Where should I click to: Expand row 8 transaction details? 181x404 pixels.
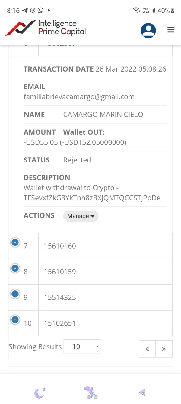pos(15,268)
